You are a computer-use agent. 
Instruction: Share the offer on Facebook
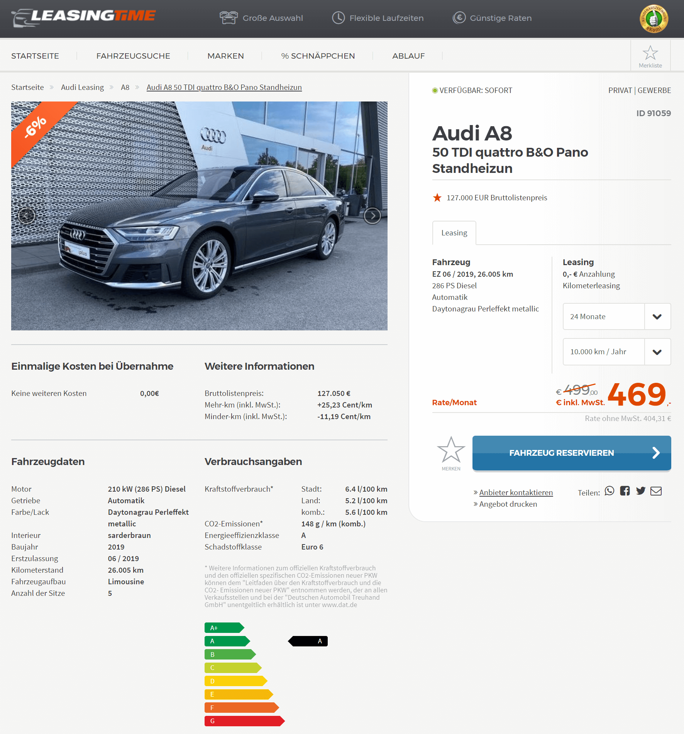coord(625,491)
